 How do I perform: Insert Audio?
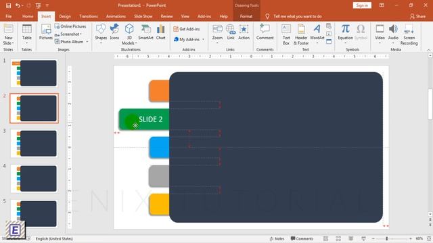(393, 34)
